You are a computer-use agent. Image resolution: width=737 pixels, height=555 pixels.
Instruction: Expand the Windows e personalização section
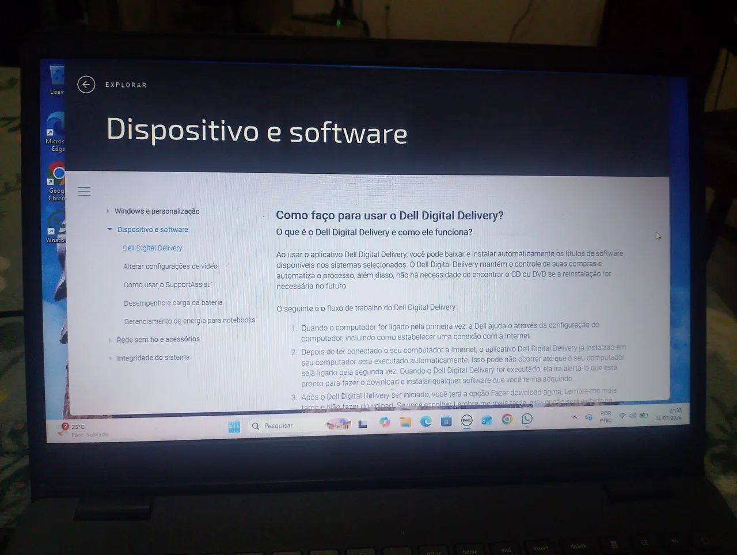tap(108, 211)
